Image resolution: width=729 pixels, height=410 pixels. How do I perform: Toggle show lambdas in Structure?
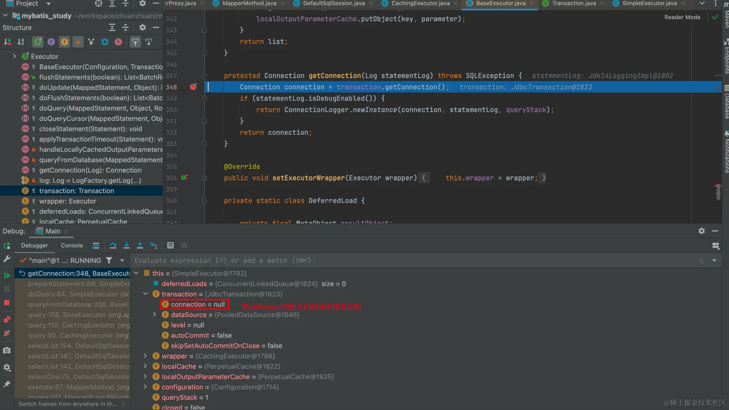coord(119,42)
